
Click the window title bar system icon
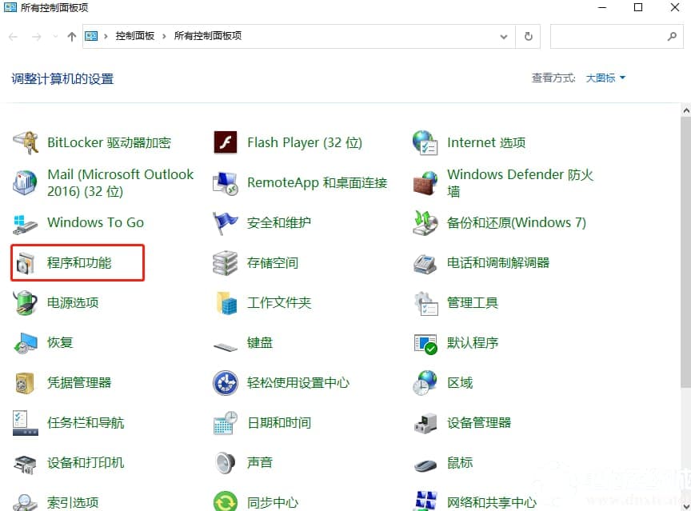coord(10,7)
